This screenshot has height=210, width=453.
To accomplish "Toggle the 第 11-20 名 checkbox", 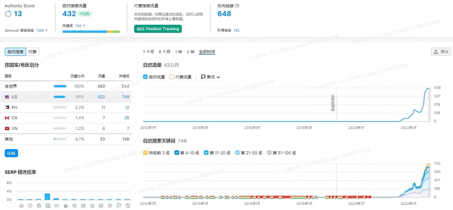I will tap(206, 152).
